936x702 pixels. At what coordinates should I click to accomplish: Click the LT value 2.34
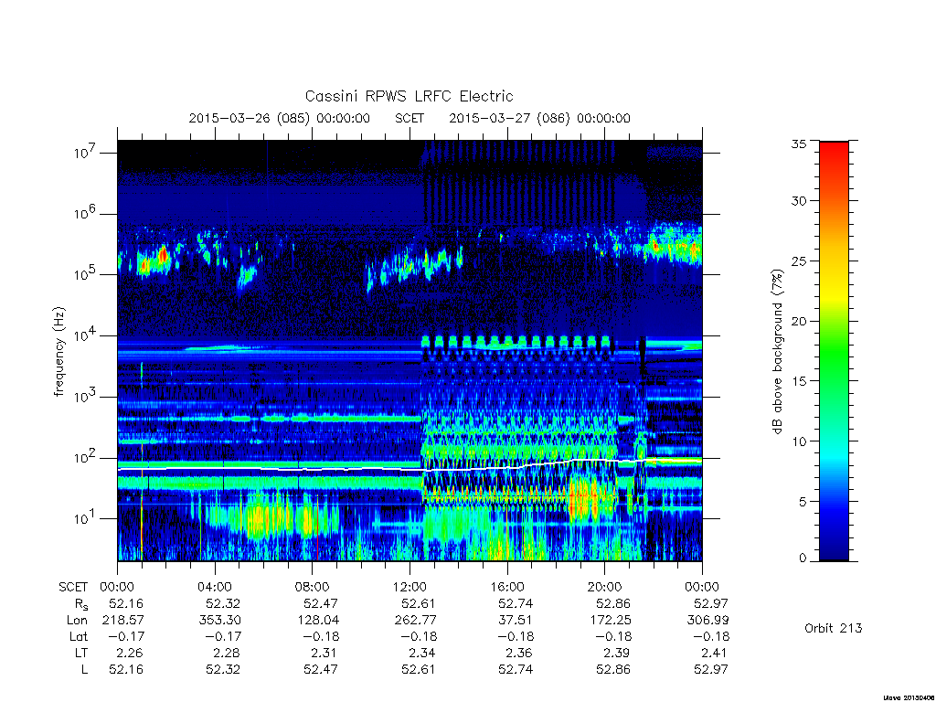pyautogui.click(x=423, y=653)
